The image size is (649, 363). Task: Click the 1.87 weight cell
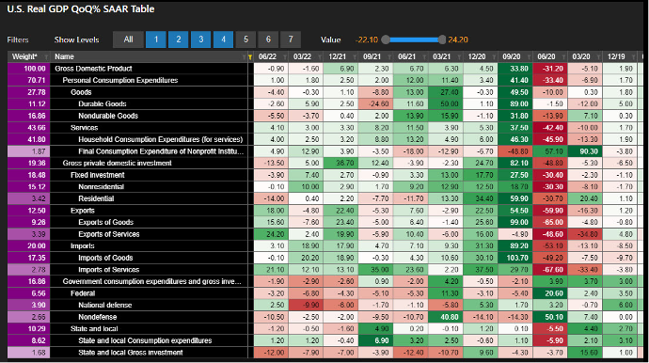[x=28, y=151]
